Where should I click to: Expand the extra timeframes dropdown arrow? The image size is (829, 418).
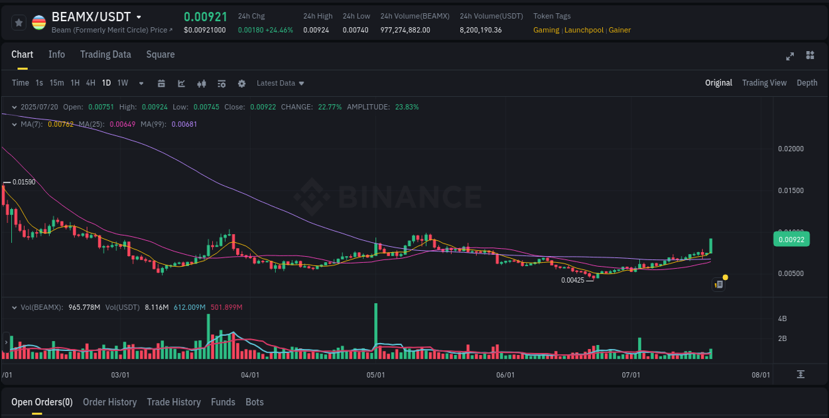point(140,83)
